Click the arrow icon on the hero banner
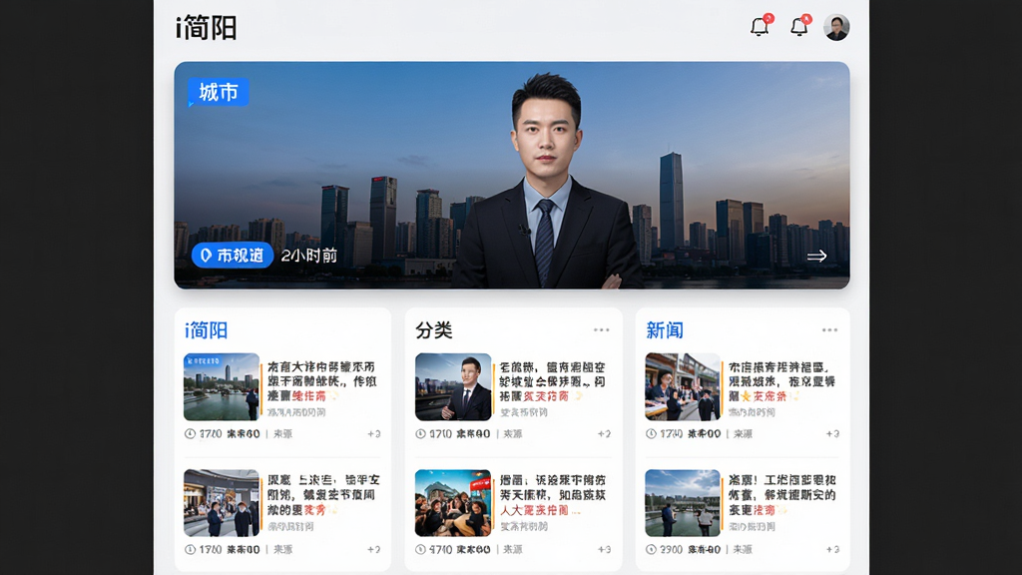Screen dimensions: 1022x575 816,257
